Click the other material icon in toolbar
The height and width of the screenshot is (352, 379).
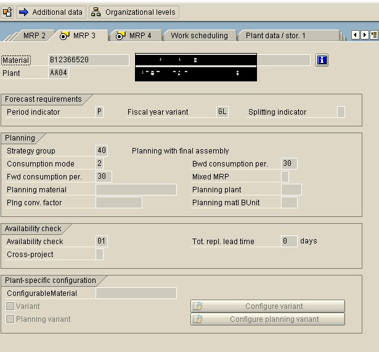(x=7, y=12)
